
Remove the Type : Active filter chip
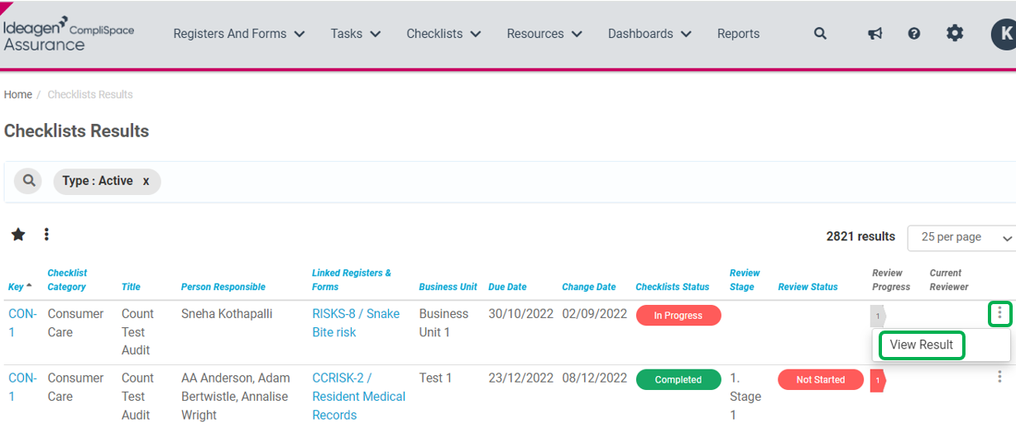click(146, 181)
